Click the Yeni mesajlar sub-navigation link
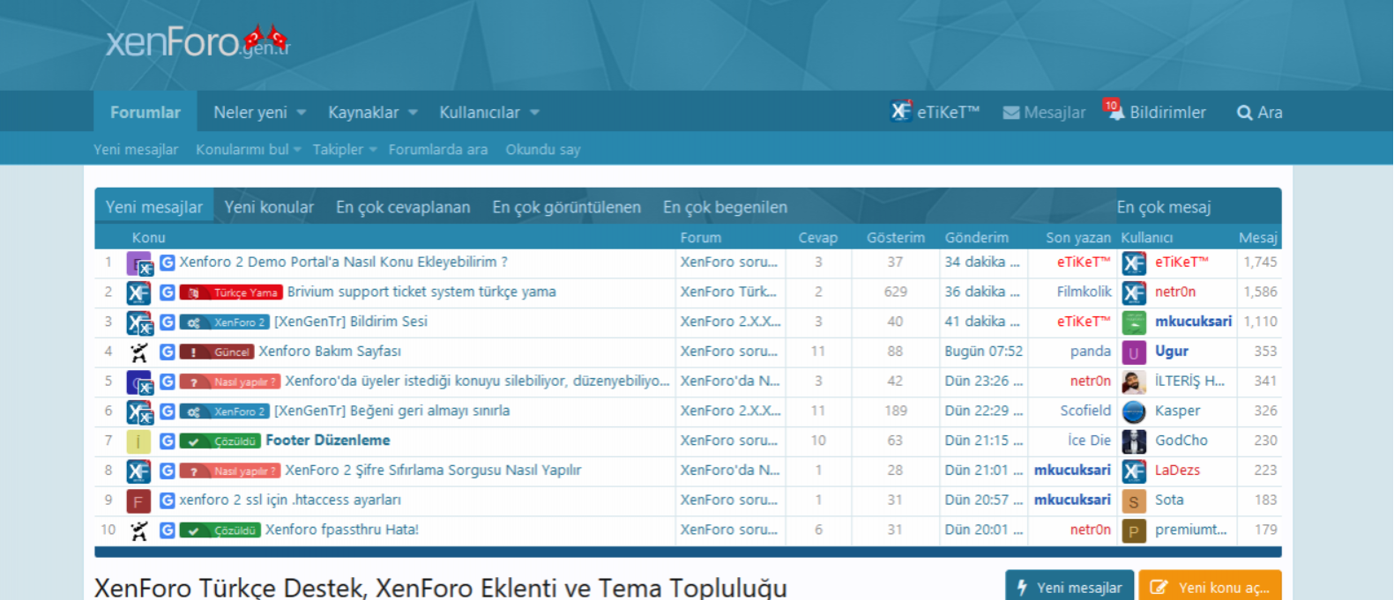 pos(136,150)
